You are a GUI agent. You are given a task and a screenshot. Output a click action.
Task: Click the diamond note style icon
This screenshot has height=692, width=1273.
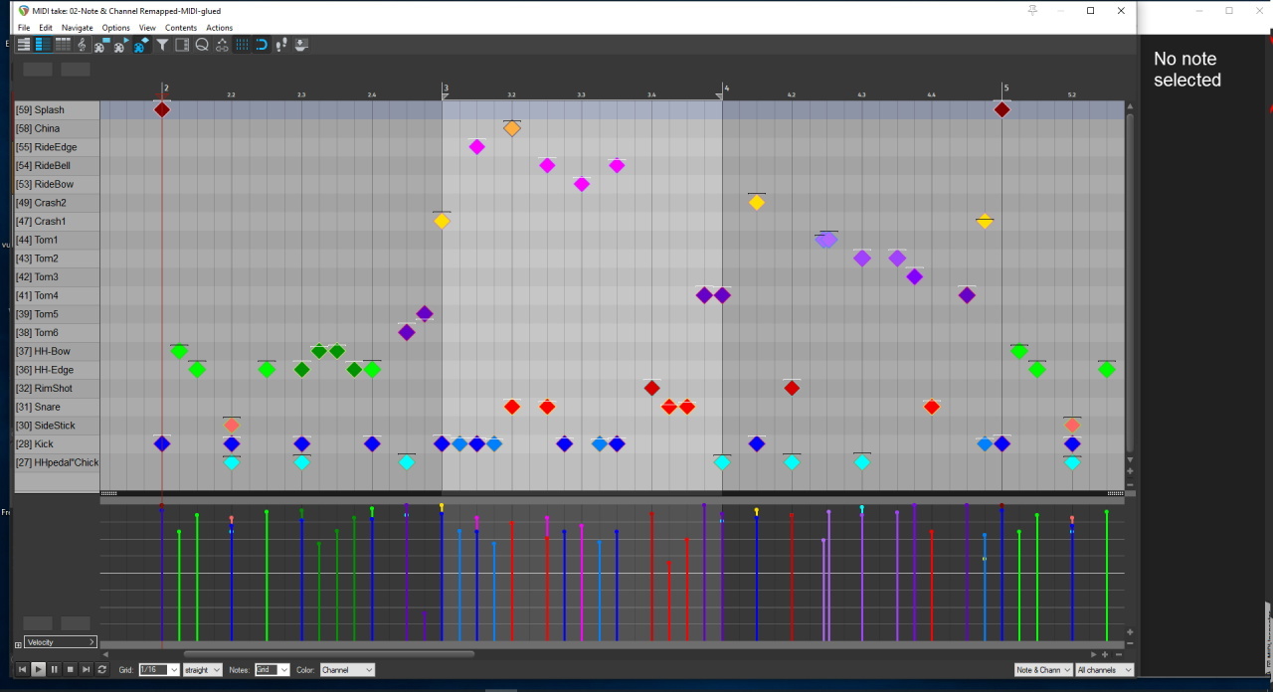142,45
